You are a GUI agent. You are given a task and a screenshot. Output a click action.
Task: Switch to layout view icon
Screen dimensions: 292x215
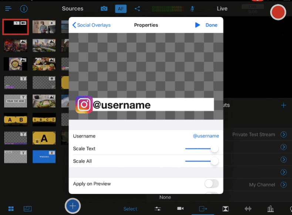coord(27,209)
